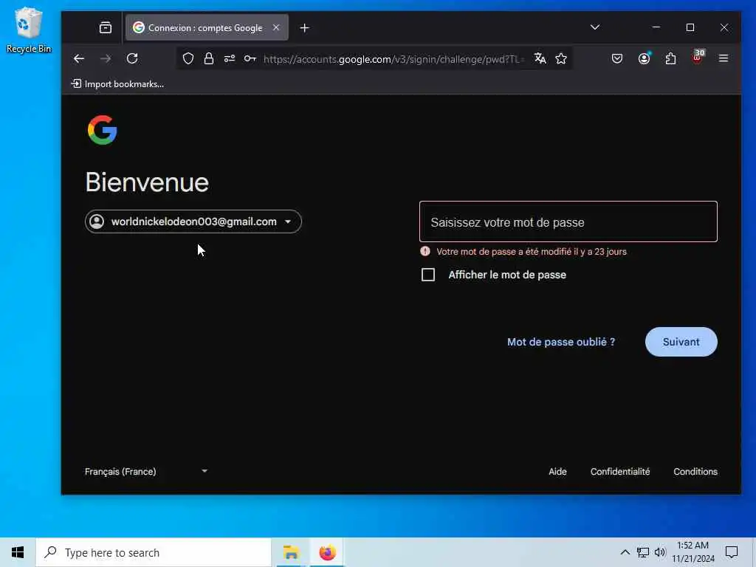This screenshot has height=567, width=756.
Task: Open Firefox account icon
Action: [644, 59]
